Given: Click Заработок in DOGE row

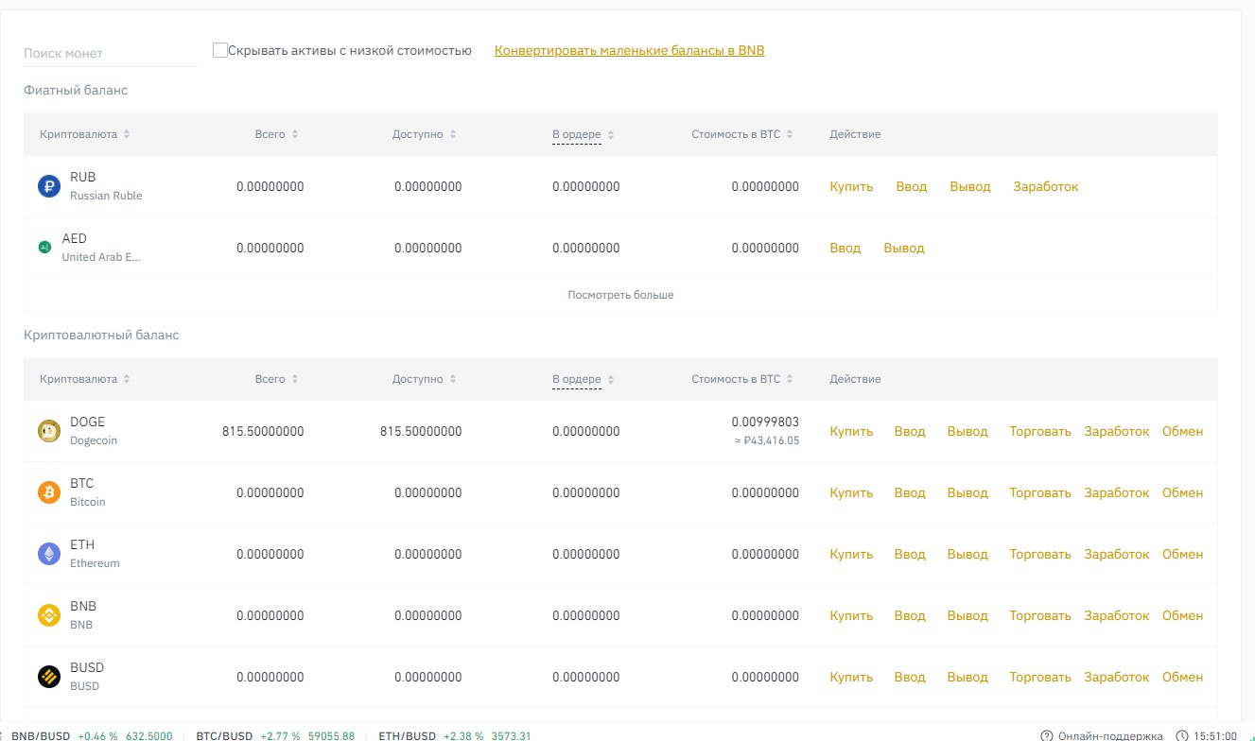Looking at the screenshot, I should tap(1117, 431).
